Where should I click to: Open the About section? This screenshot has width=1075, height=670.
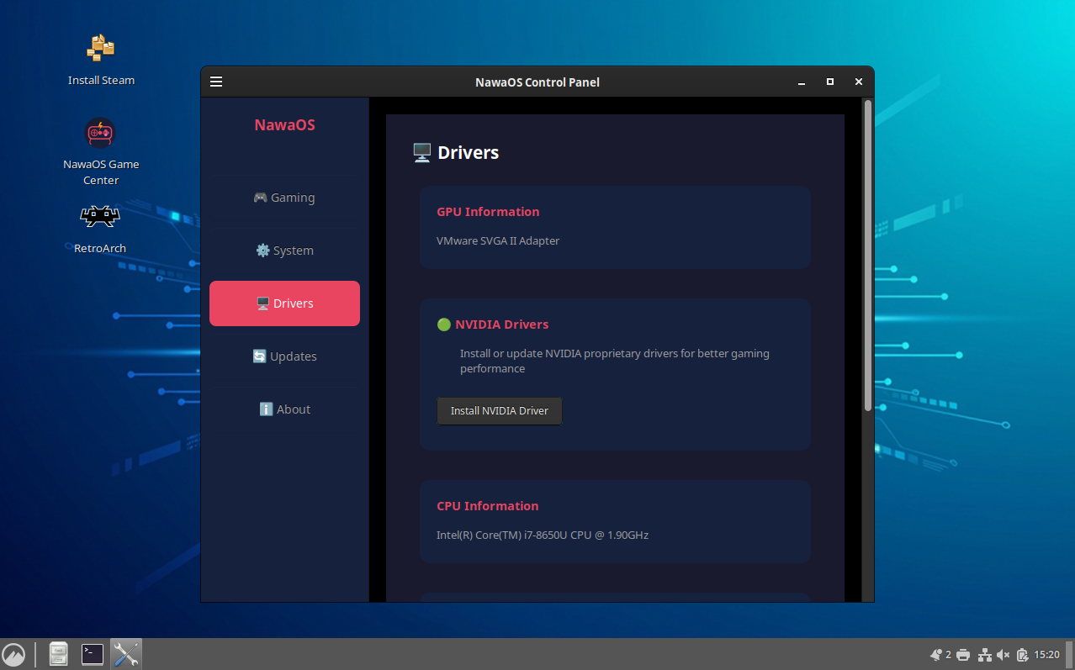pos(284,409)
